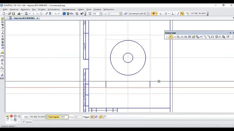
Task: Toggle the X lock on Расстояние field
Action: click(47, 117)
